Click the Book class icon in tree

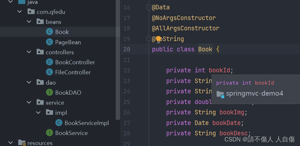tap(50, 32)
